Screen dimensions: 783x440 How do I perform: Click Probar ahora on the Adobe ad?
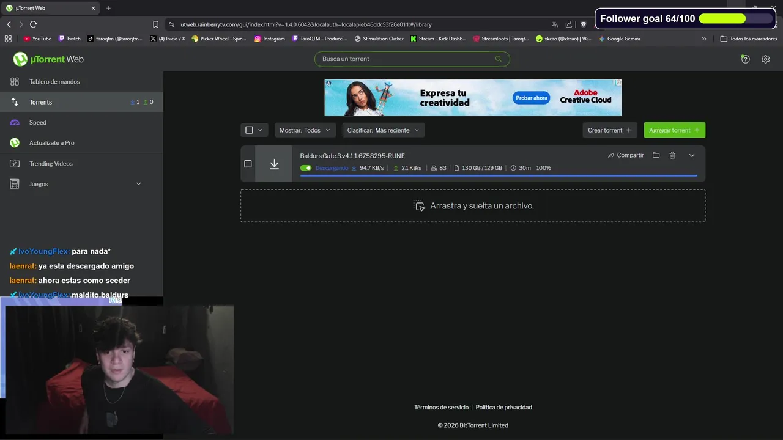(532, 98)
